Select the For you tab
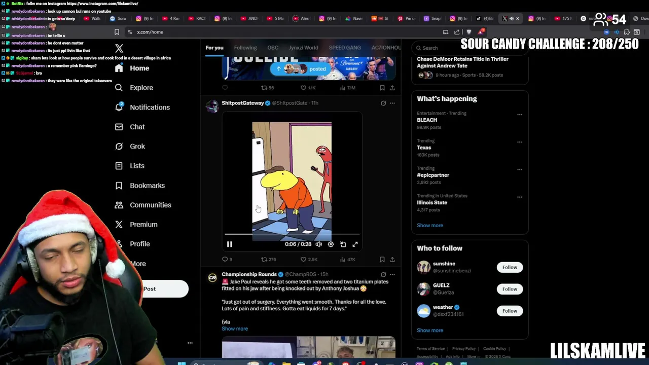 (214, 48)
